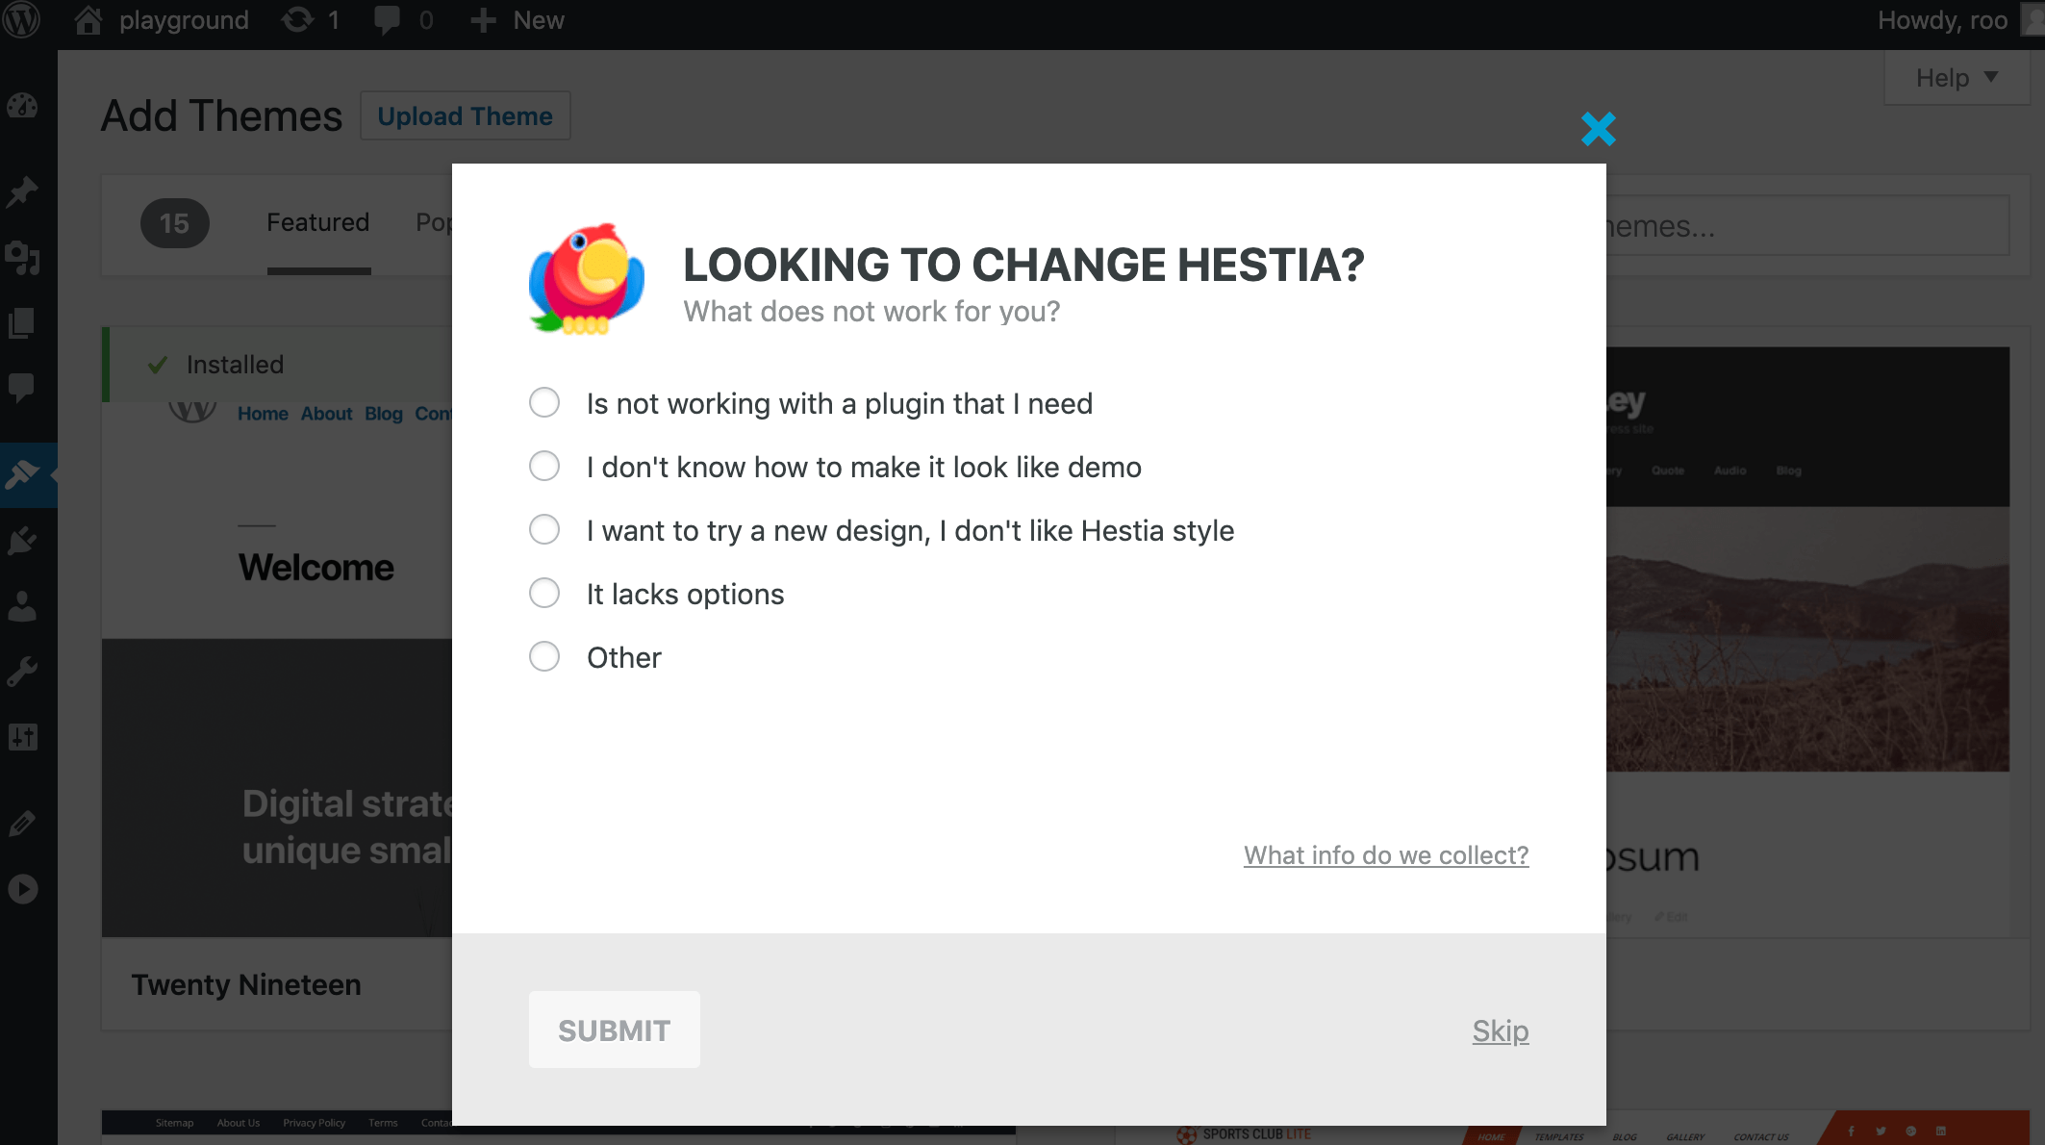Close the Hestia survey dialog
Image resolution: width=2045 pixels, height=1145 pixels.
tap(1598, 129)
